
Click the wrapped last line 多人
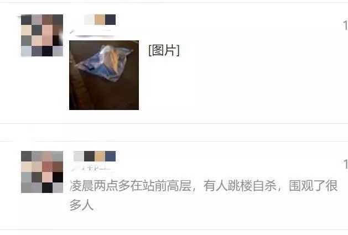(81, 205)
